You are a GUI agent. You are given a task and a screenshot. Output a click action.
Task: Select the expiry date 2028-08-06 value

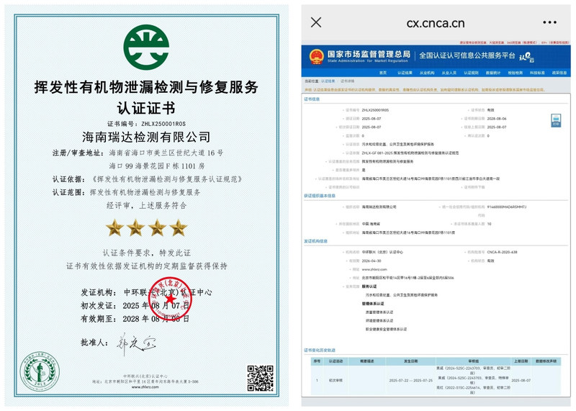point(497,119)
